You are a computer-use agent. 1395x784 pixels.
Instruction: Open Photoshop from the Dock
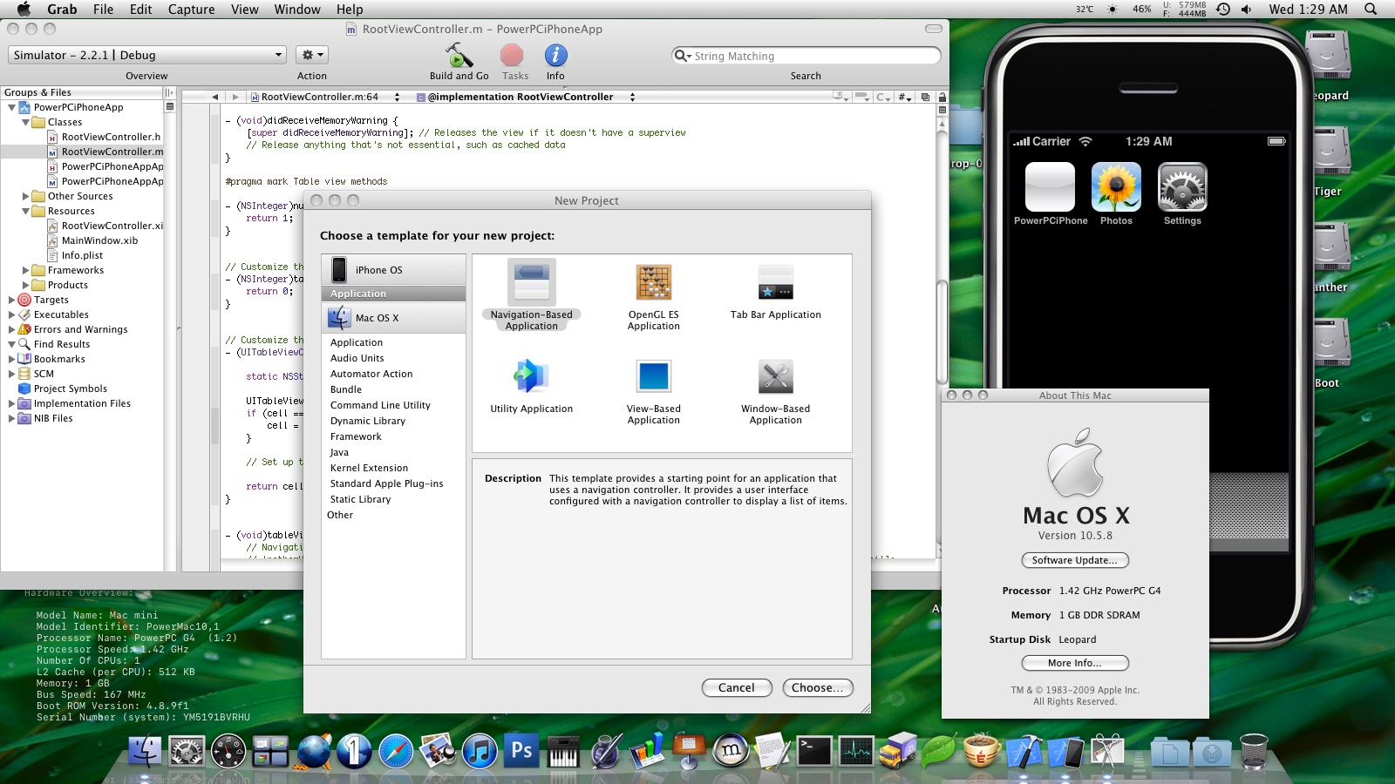point(521,750)
